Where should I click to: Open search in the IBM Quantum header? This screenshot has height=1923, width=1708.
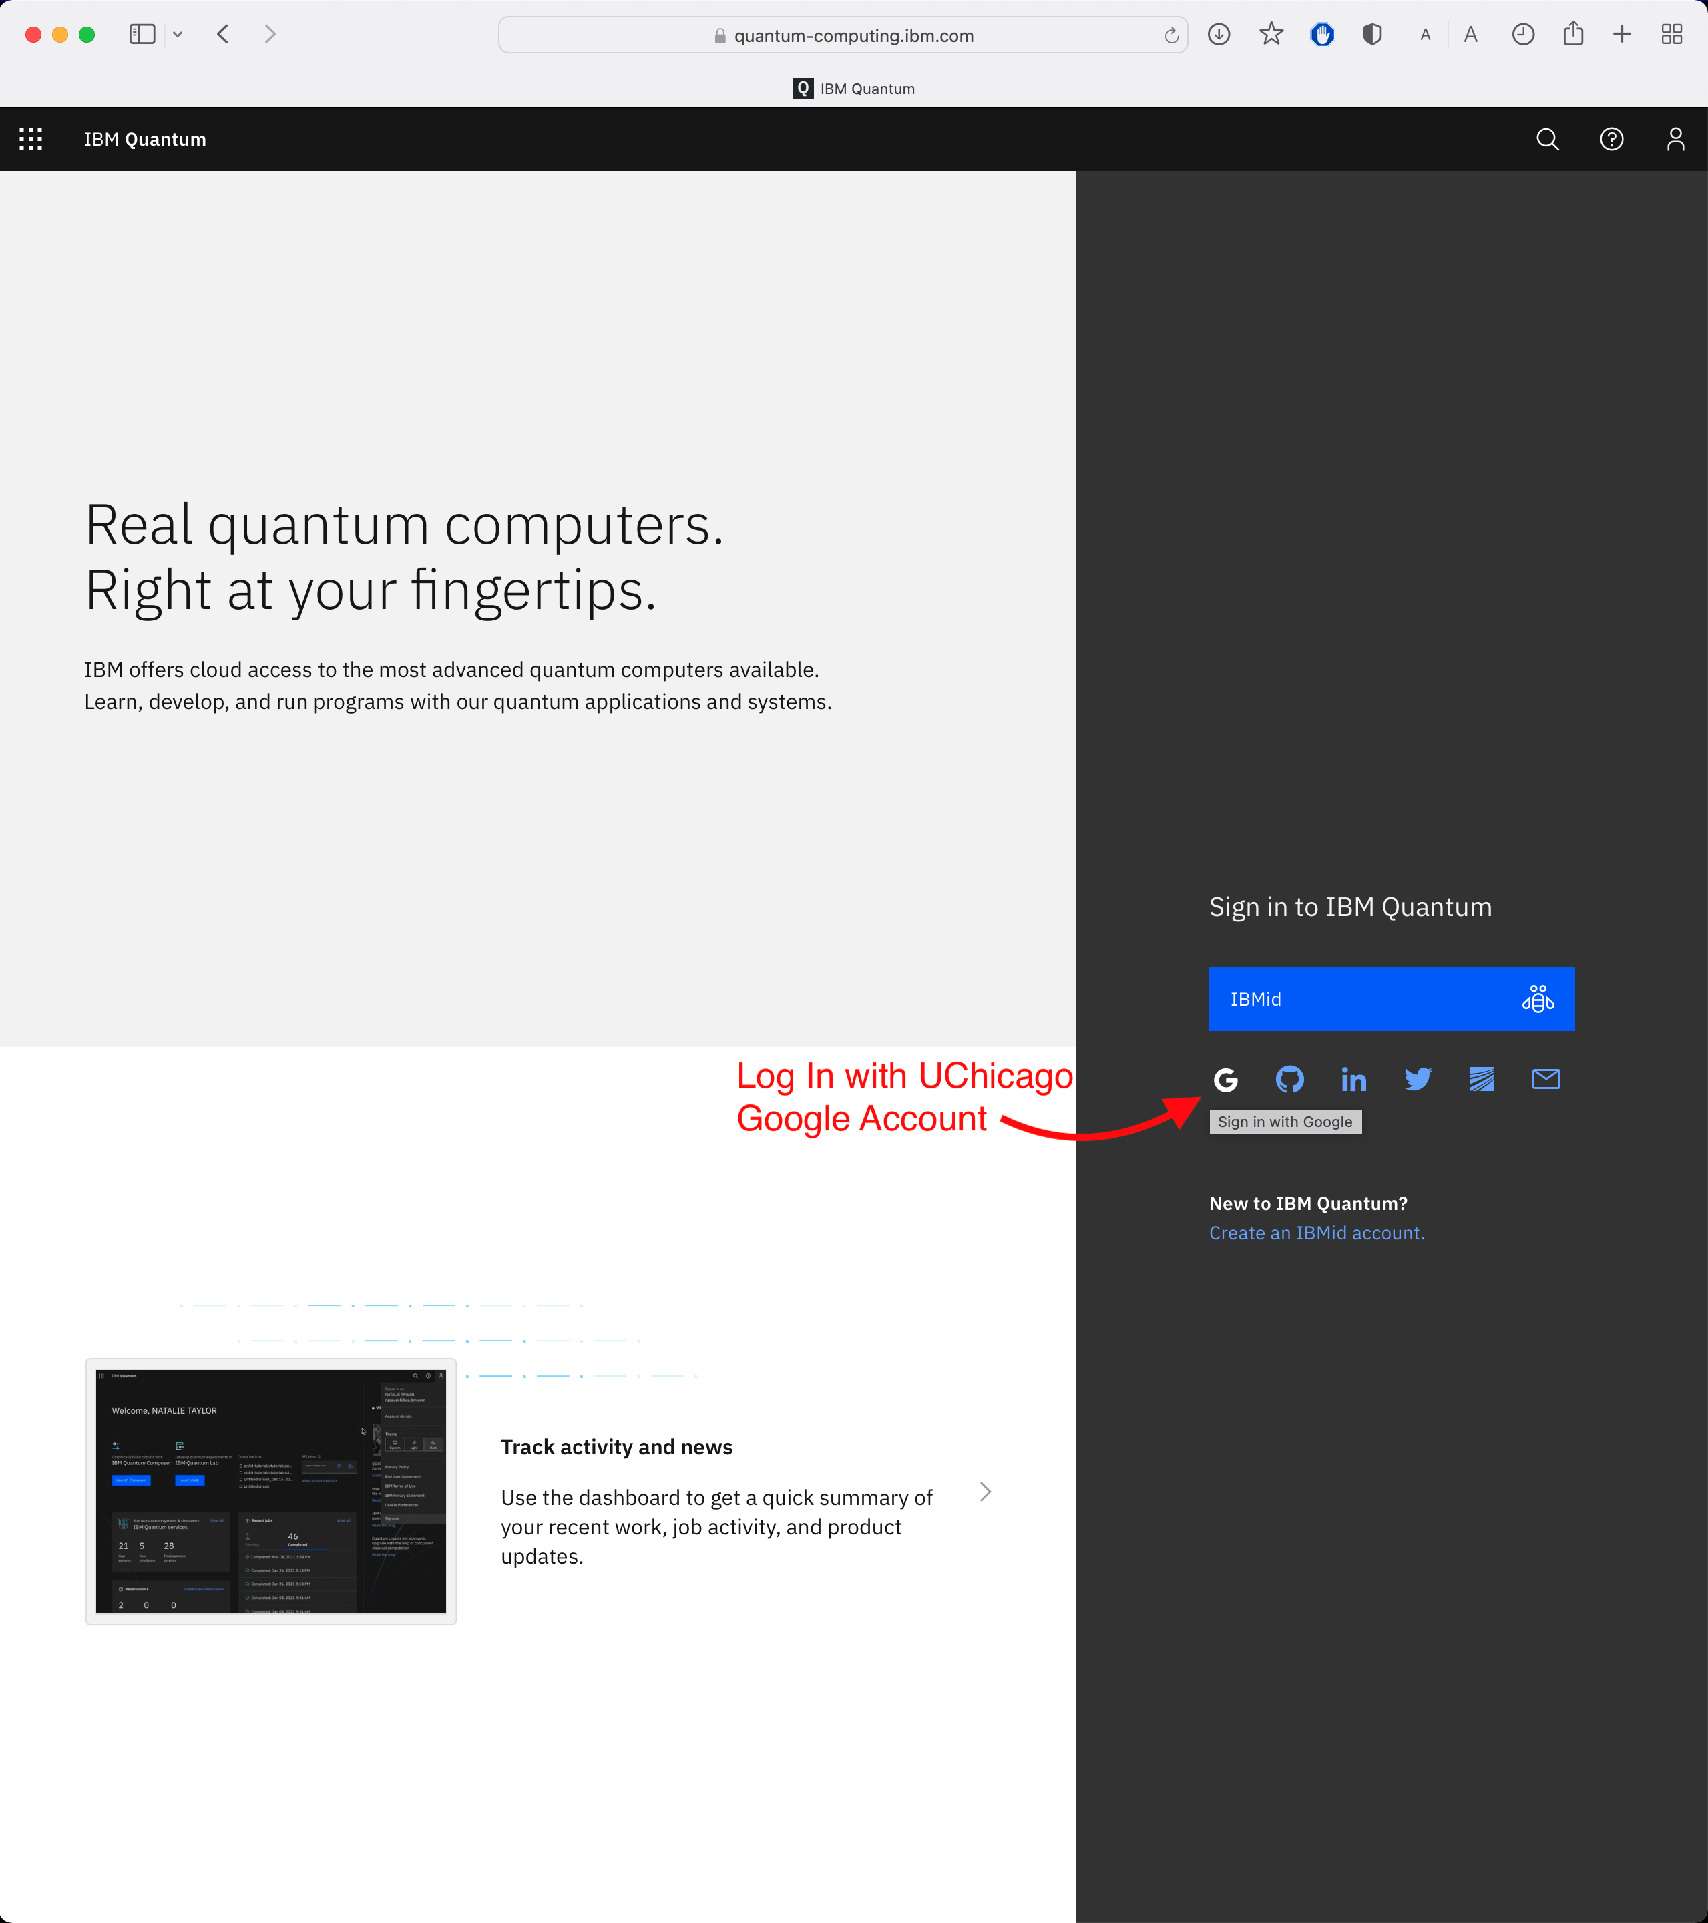pos(1547,140)
